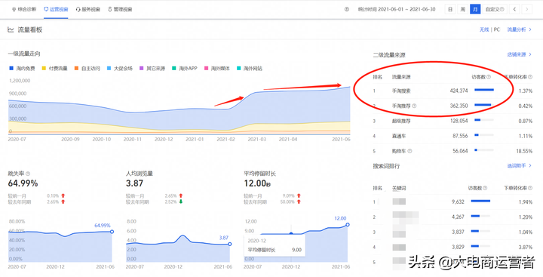The image size is (543, 277).
Task: Toggle 淘外媒体 legend series
Action: 217,69
